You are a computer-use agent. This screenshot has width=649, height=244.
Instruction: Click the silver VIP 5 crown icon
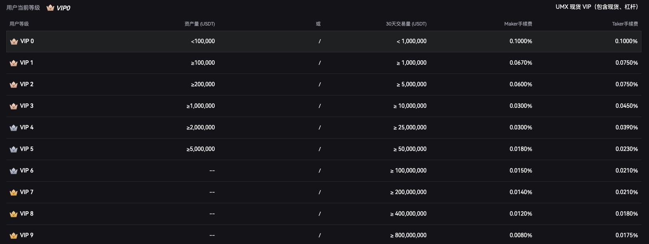click(14, 149)
